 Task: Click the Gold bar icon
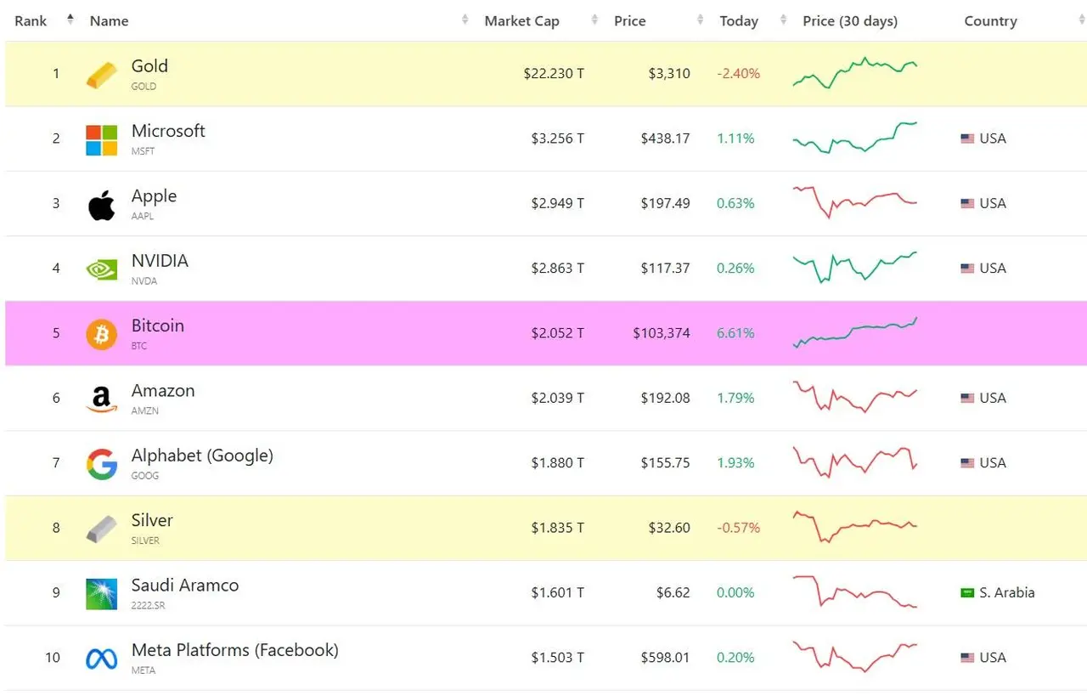[102, 75]
